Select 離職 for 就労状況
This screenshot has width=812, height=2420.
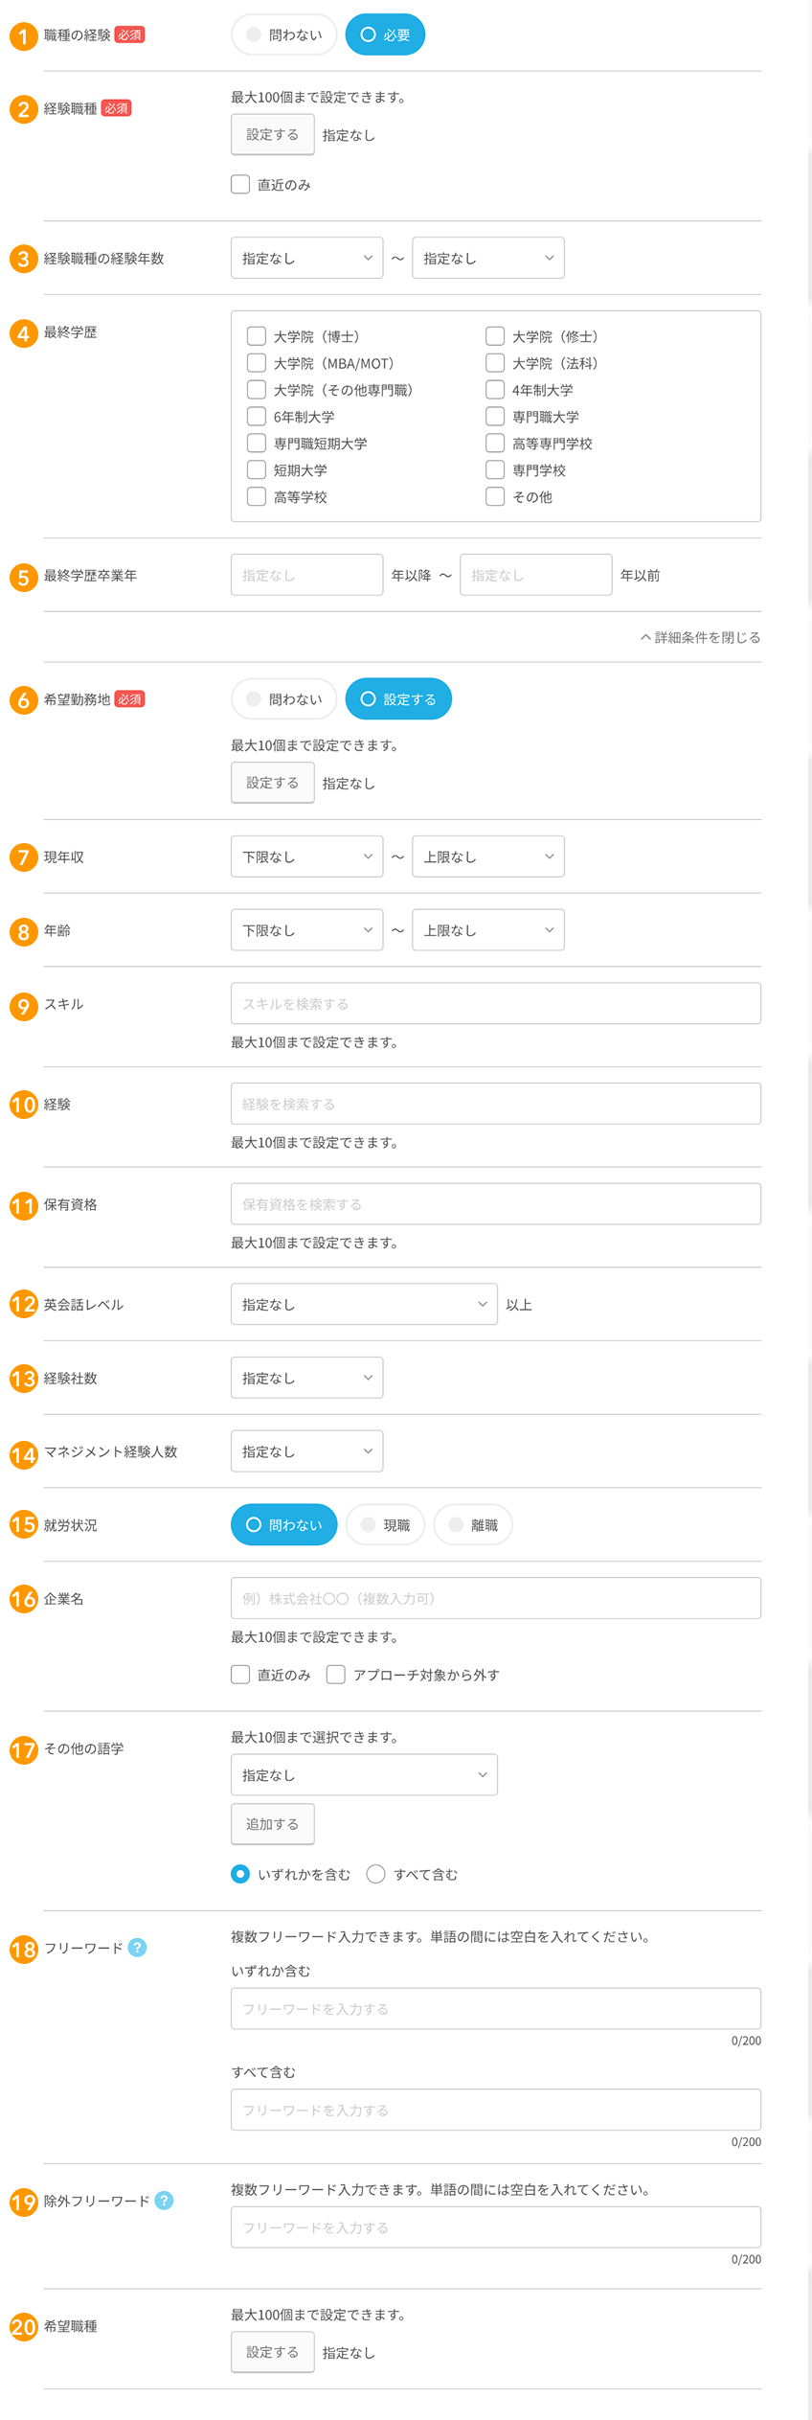[473, 1525]
